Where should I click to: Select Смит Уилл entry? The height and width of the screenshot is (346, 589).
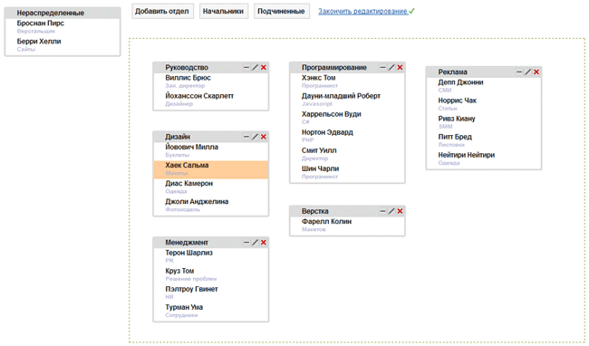[347, 154]
